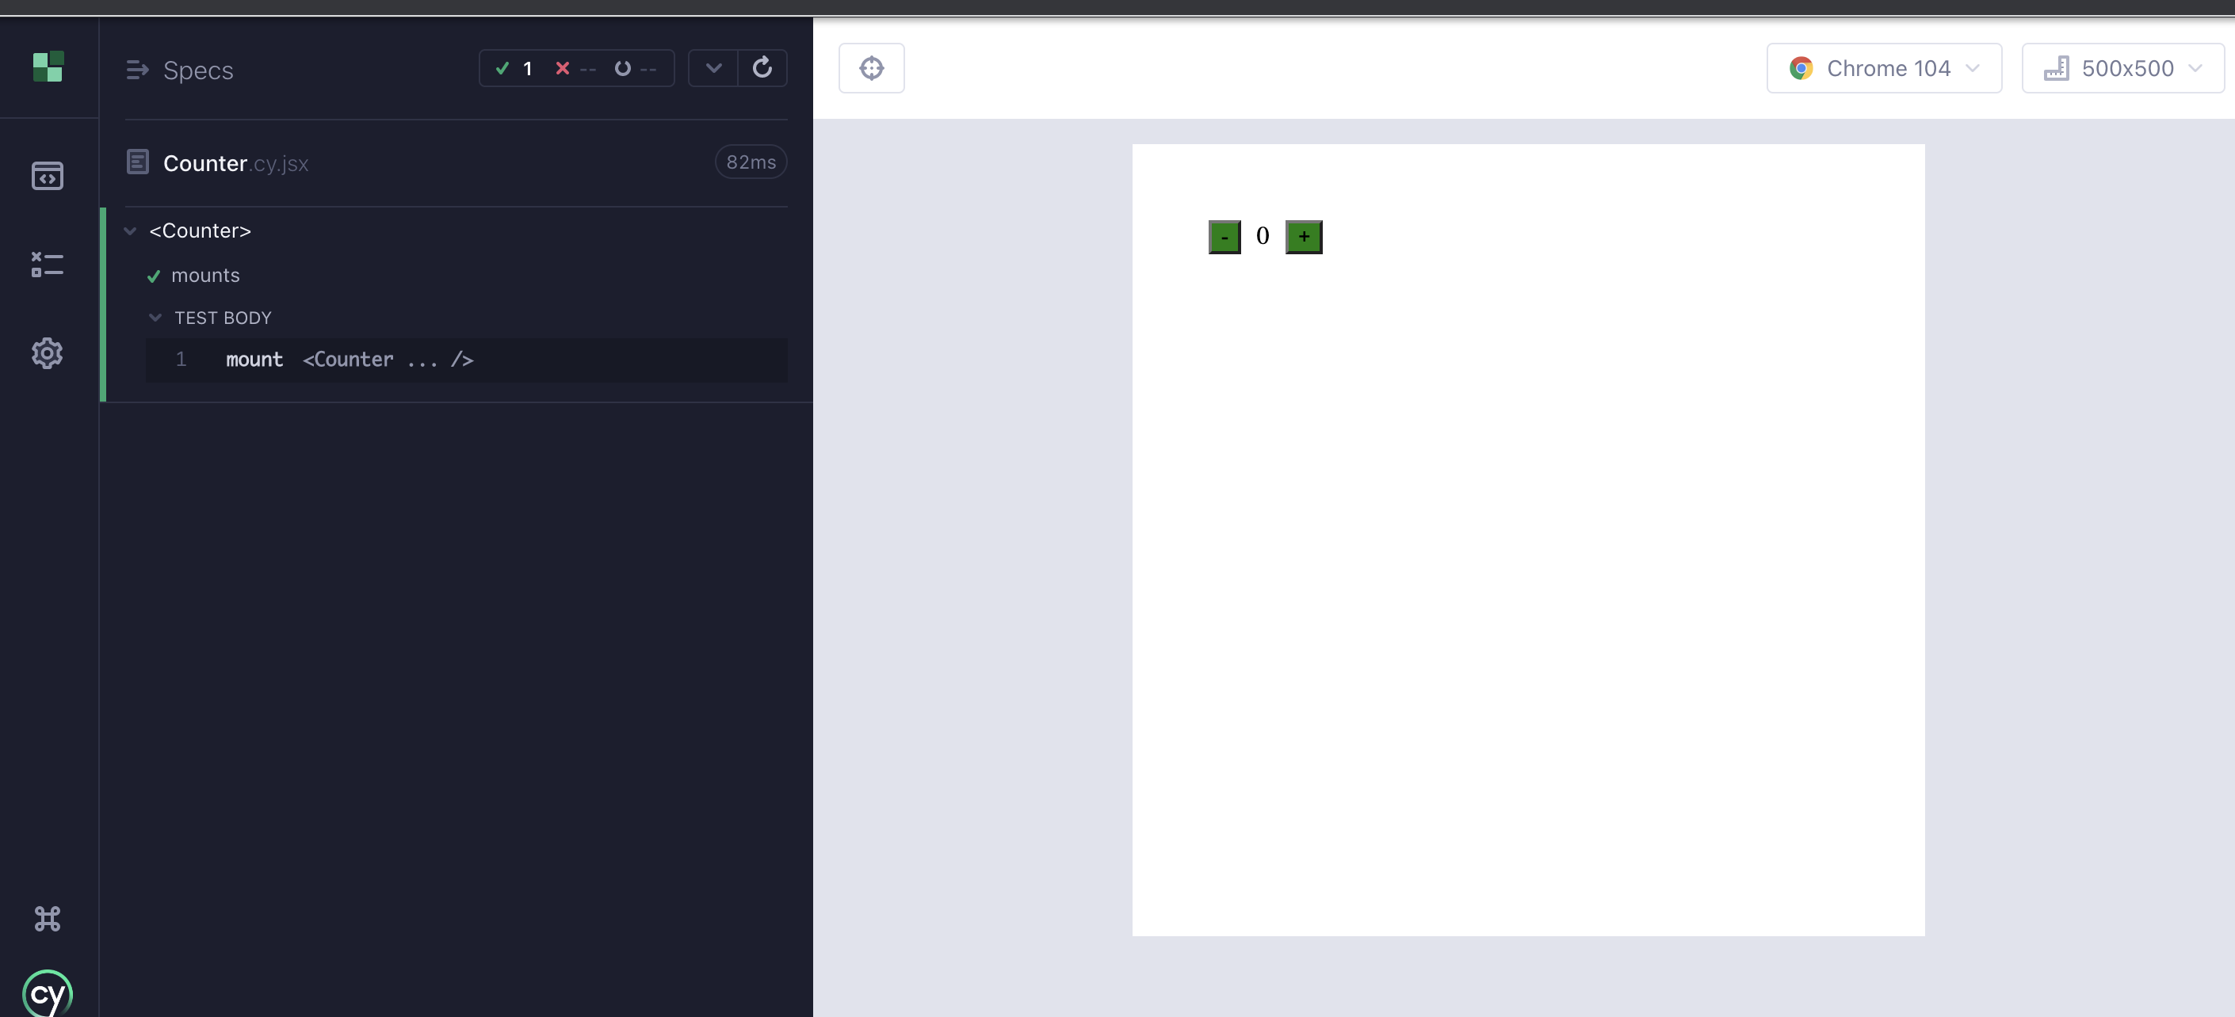Image resolution: width=2235 pixels, height=1017 pixels.
Task: Click the reload/rerun tests button icon
Action: tap(762, 67)
